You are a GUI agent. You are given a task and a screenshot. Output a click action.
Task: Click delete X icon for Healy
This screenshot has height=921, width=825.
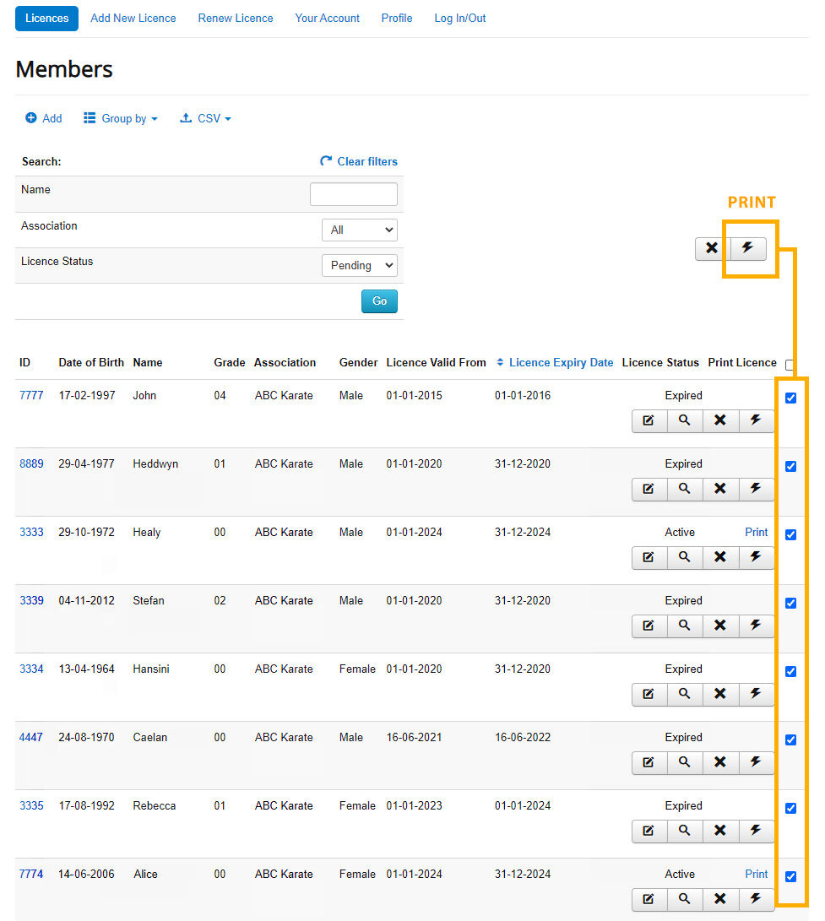pos(720,557)
